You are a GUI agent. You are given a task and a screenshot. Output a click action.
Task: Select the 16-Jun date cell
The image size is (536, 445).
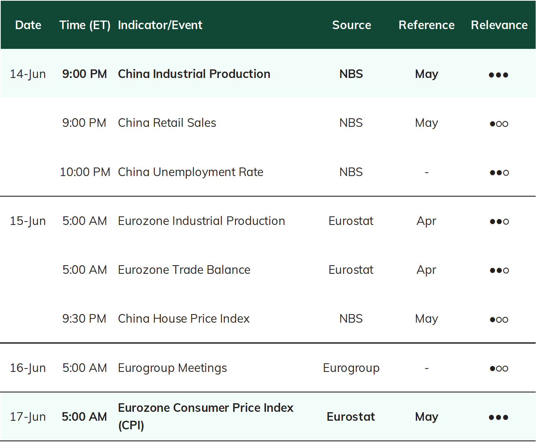point(28,368)
